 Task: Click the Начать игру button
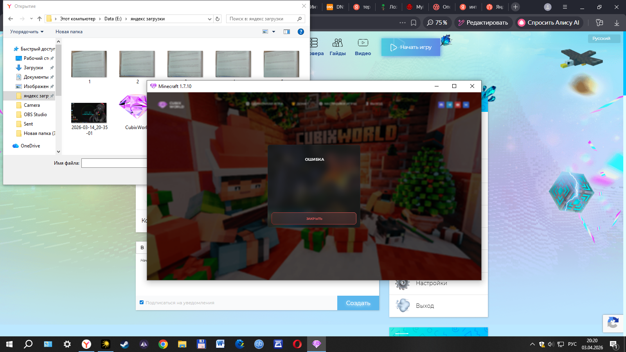411,47
